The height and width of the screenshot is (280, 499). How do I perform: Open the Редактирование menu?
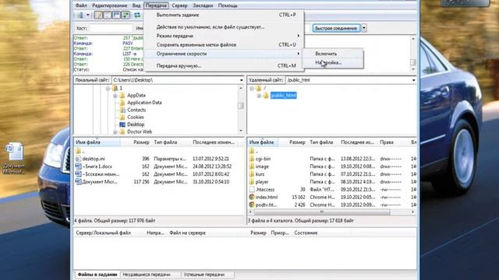pos(109,5)
